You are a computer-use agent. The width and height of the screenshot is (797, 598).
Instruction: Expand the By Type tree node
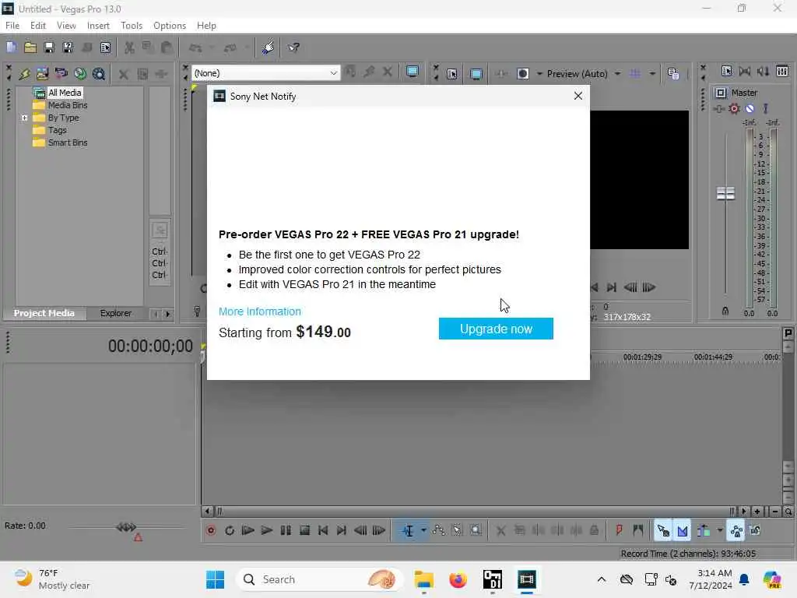[x=24, y=118]
